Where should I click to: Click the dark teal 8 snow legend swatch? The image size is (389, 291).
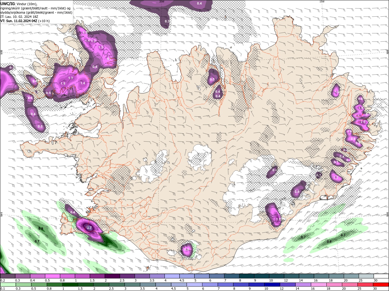246,276
